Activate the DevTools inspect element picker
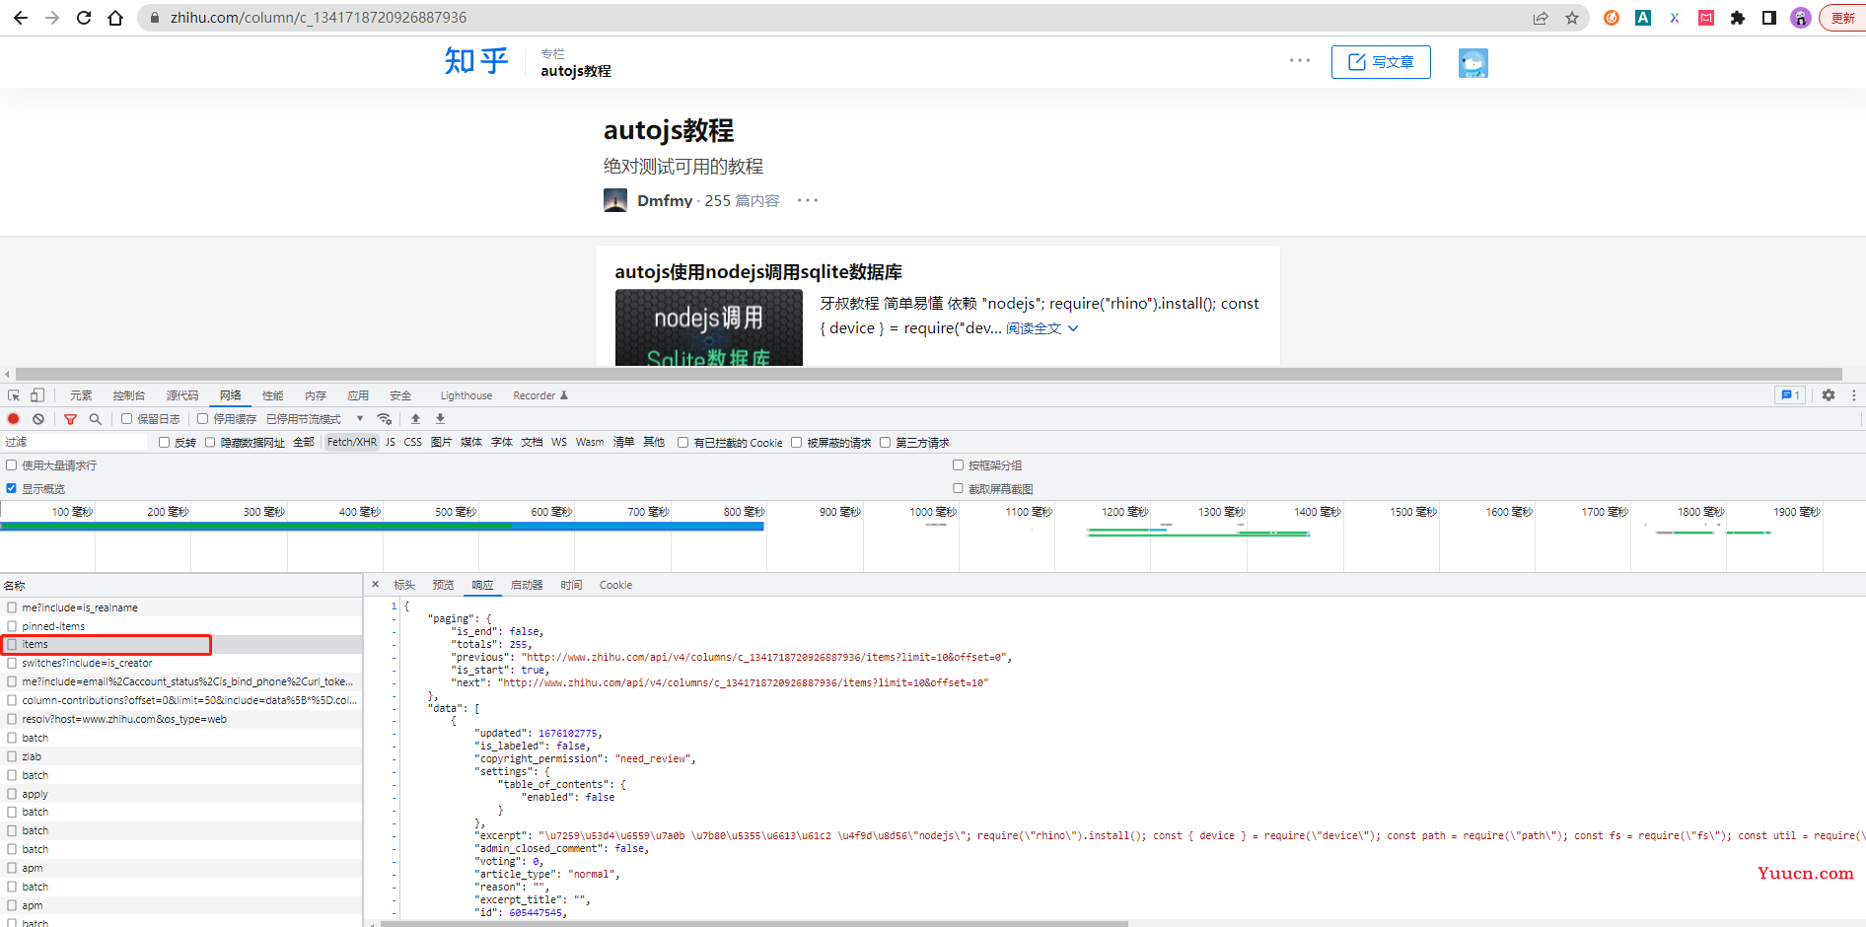 click(14, 395)
